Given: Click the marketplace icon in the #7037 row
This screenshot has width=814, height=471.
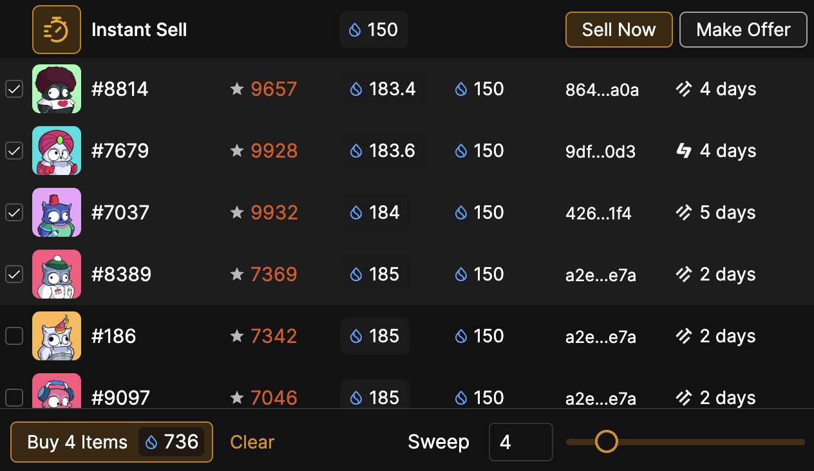Looking at the screenshot, I should (x=683, y=213).
